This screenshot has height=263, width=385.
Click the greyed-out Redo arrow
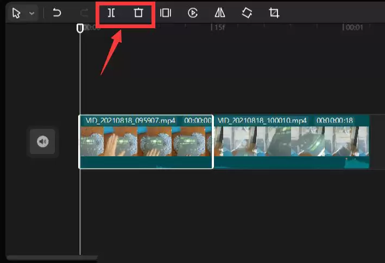click(84, 13)
